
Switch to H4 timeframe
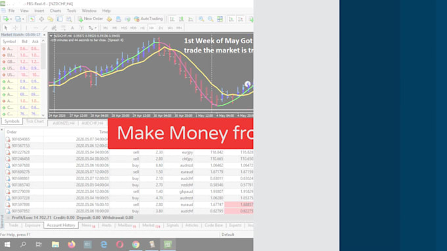[151, 28]
